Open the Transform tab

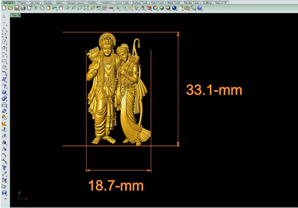pos(106,3)
